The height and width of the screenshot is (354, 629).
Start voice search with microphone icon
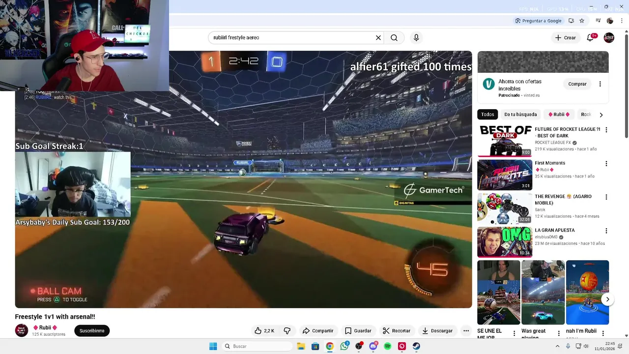(x=416, y=37)
